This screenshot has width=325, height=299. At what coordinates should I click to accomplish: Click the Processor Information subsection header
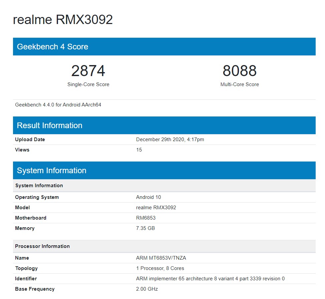click(x=42, y=246)
